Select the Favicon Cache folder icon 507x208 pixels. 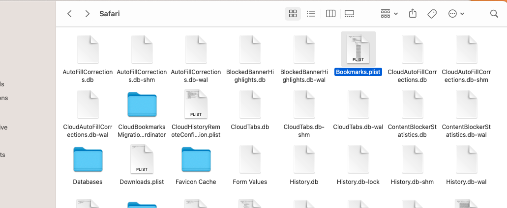(196, 159)
